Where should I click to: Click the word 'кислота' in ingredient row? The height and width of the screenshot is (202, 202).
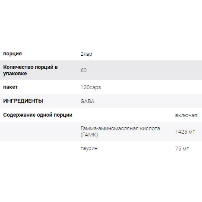pos(150,128)
